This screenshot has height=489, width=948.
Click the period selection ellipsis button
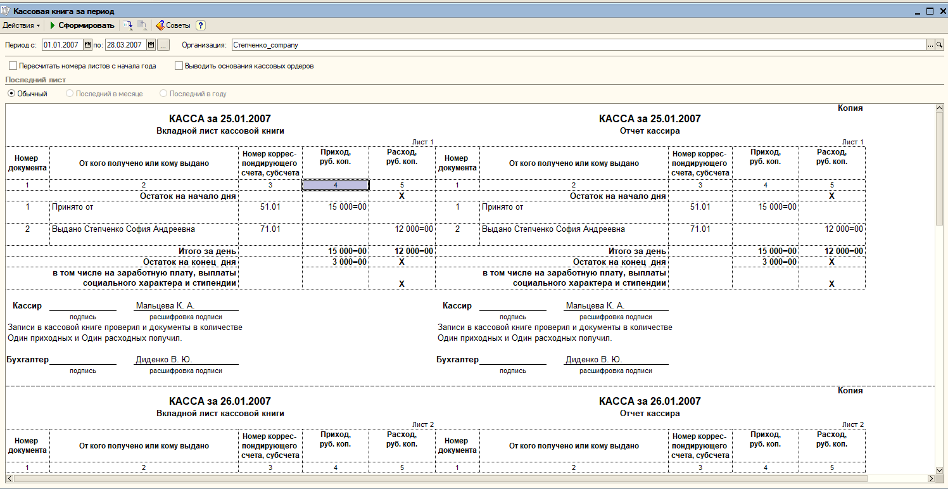pyautogui.click(x=163, y=45)
